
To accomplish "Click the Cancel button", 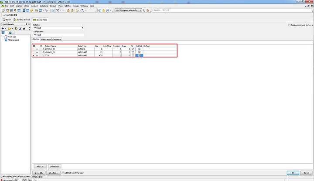I will coord(306,173).
